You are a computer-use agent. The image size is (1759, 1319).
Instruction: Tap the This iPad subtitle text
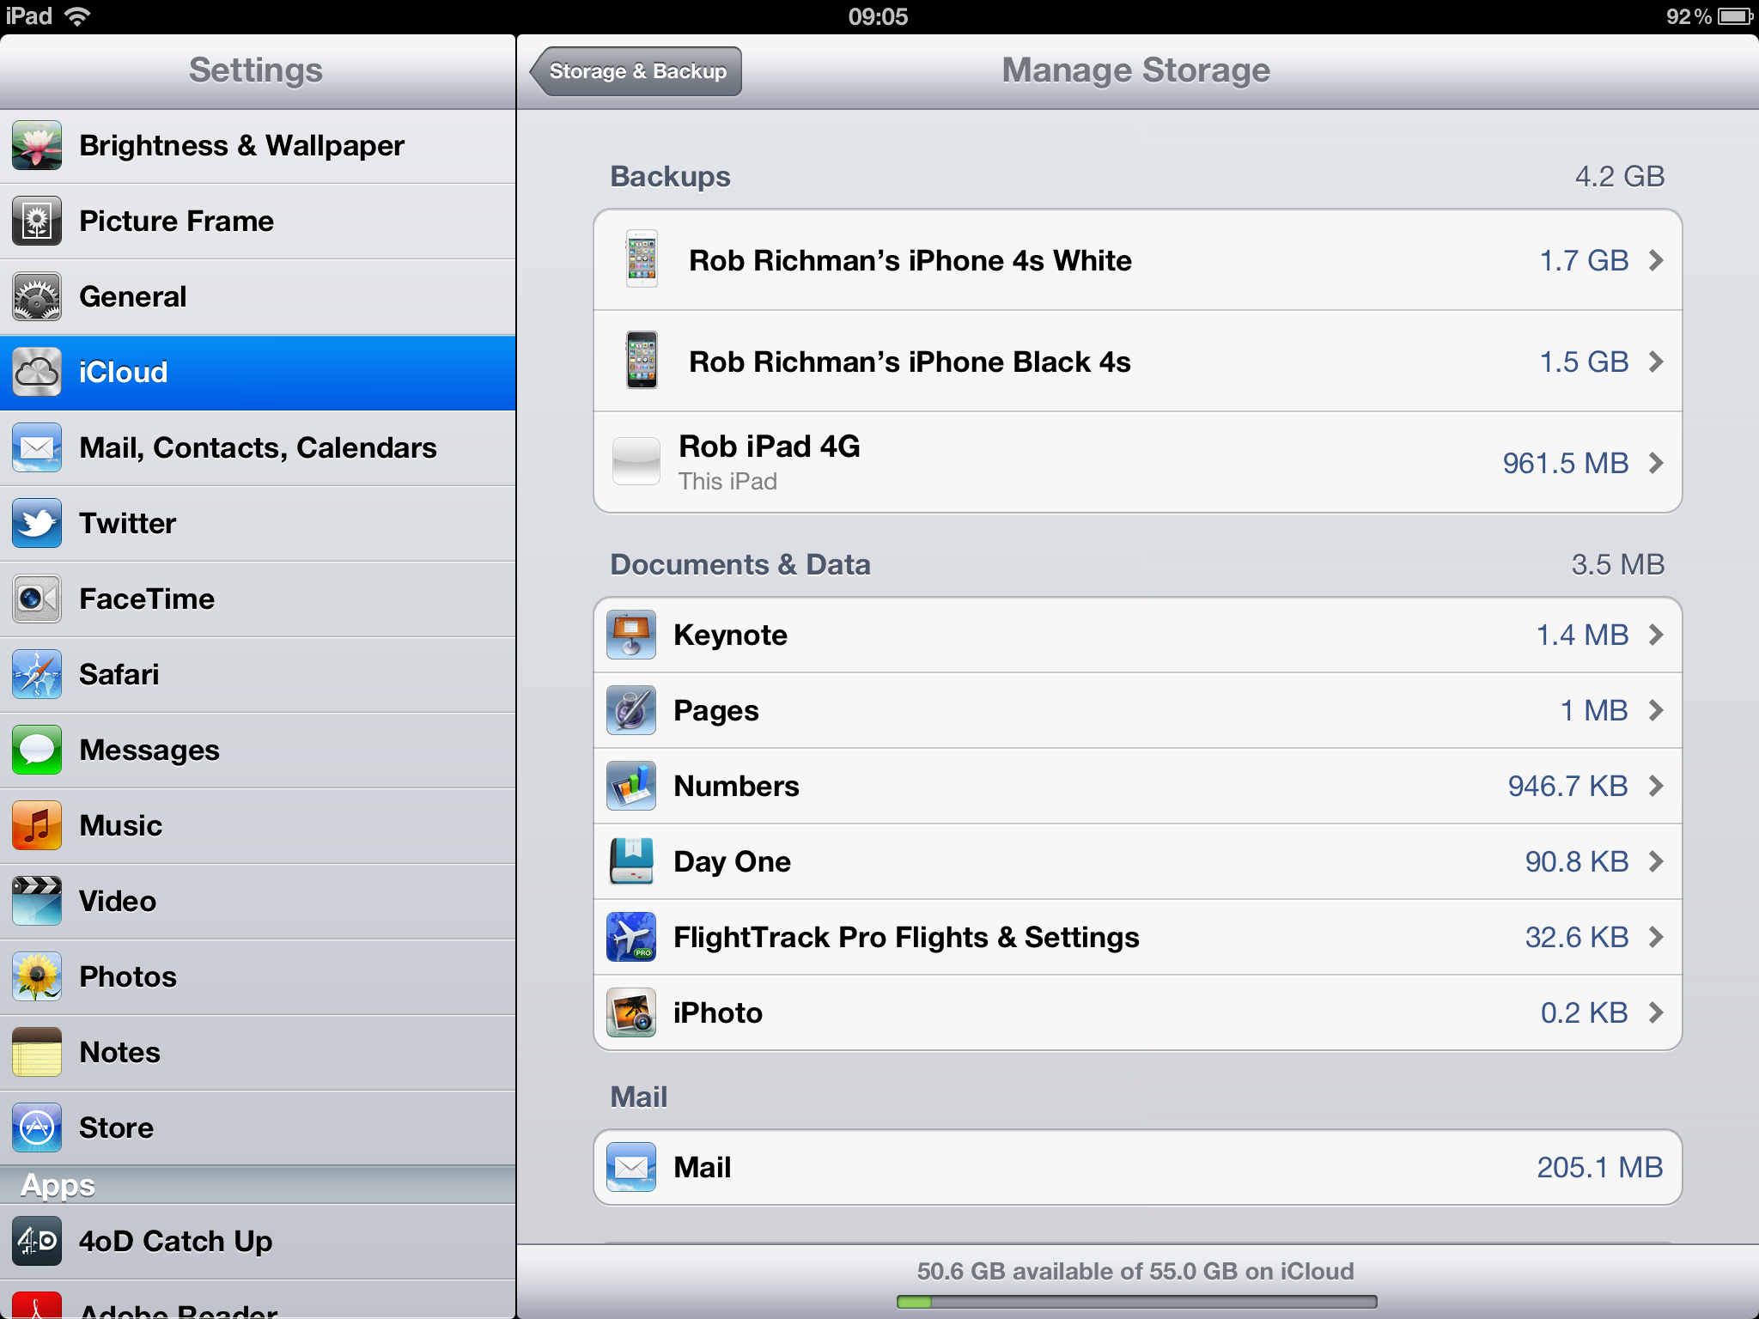click(727, 481)
